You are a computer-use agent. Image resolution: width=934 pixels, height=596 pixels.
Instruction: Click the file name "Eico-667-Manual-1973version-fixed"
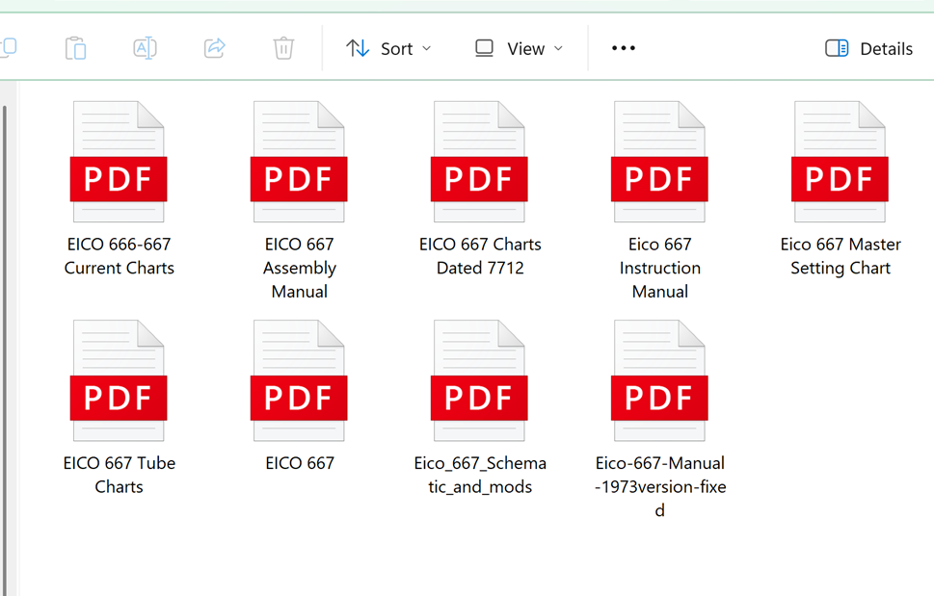(x=660, y=487)
